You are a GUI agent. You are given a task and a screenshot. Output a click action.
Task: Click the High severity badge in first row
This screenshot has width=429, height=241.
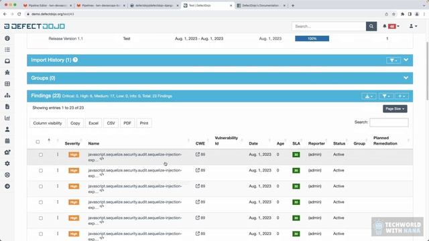coord(74,155)
